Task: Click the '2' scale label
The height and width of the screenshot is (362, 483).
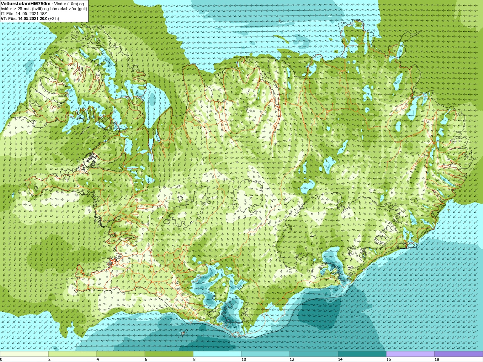Action: (x=49, y=359)
